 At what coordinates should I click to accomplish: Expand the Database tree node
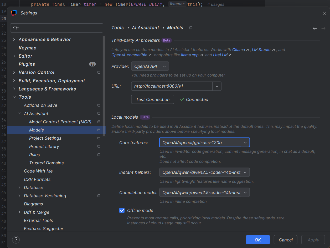pyautogui.click(x=19, y=188)
